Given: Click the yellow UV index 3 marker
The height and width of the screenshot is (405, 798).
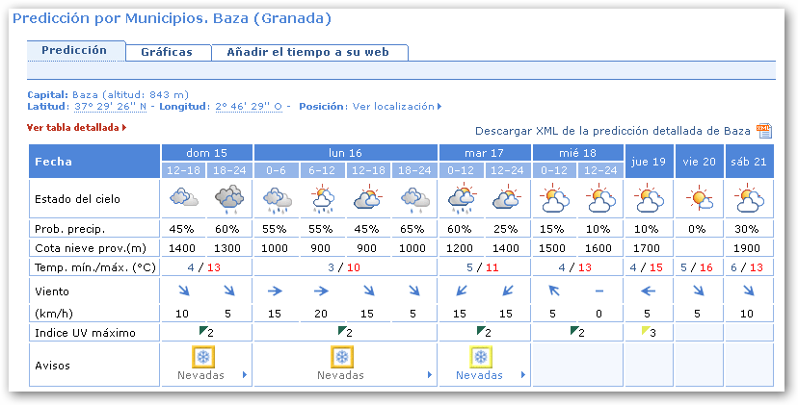Looking at the screenshot, I should [x=643, y=332].
